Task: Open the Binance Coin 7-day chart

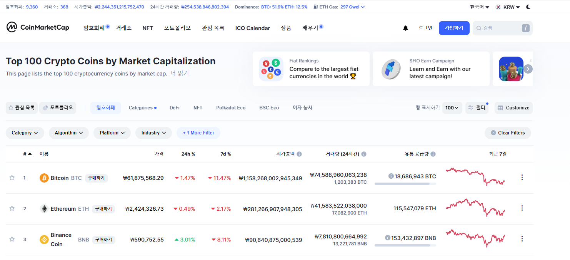Action: (475, 238)
